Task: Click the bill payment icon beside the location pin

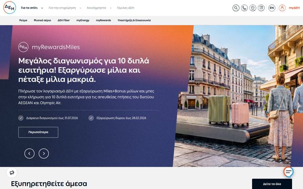Action: (x=261, y=8)
